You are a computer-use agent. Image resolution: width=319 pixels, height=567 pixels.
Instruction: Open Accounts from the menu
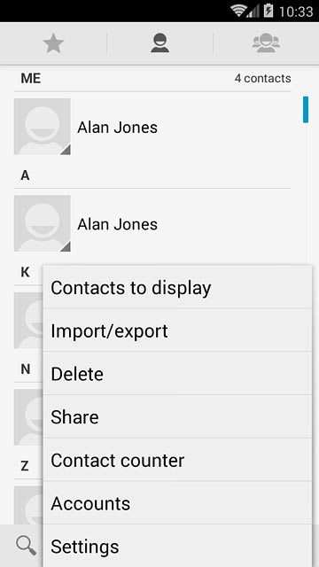(x=177, y=502)
